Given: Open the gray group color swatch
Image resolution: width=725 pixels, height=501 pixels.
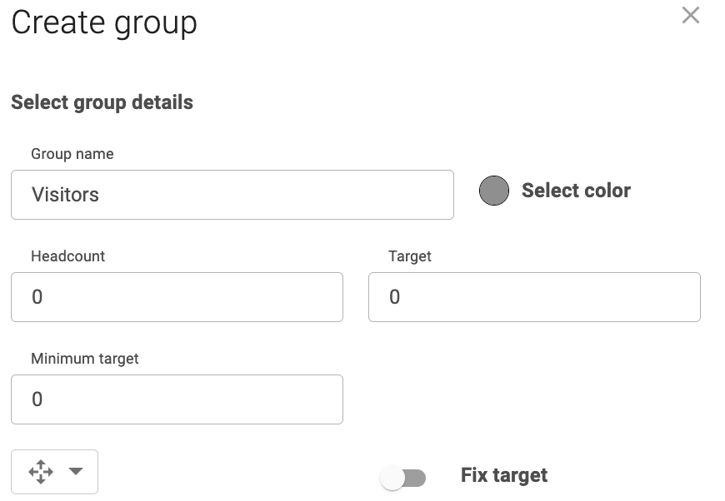Looking at the screenshot, I should 494,191.
